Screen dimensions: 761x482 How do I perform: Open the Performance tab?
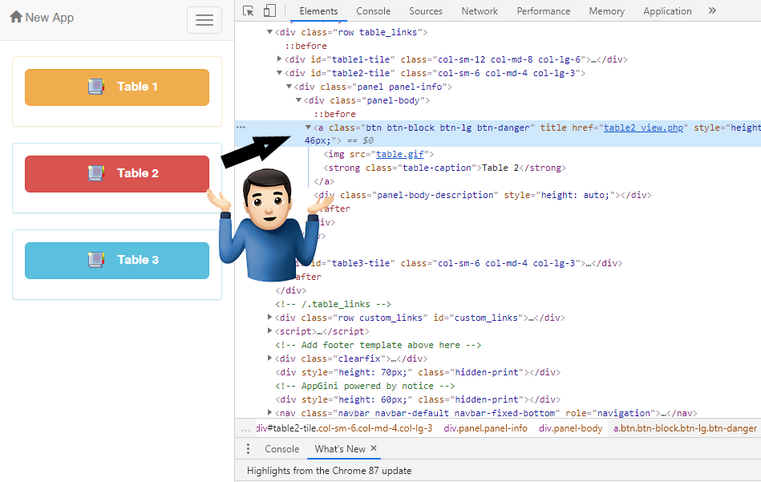click(543, 11)
